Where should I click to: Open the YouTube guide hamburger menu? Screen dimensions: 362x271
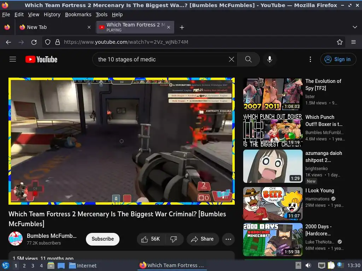point(13,59)
